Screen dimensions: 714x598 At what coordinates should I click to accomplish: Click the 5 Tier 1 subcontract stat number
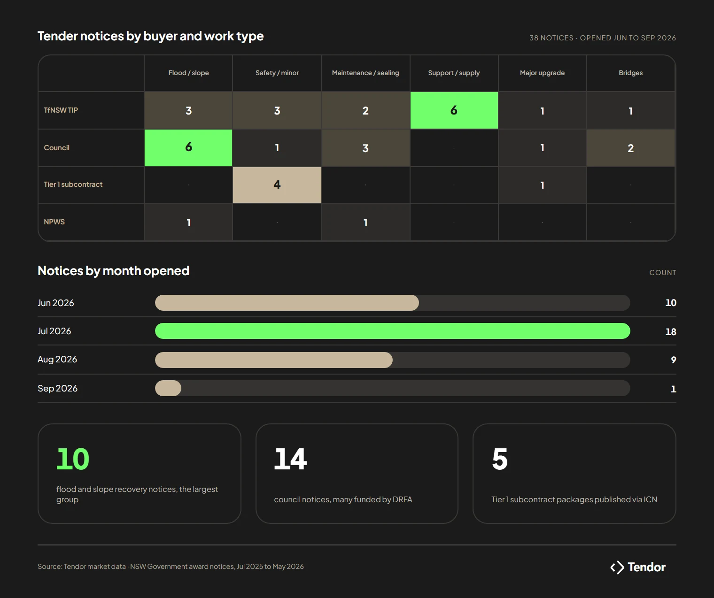(x=500, y=459)
